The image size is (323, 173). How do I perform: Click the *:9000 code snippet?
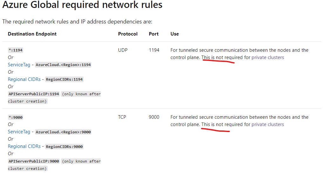coord(16,117)
